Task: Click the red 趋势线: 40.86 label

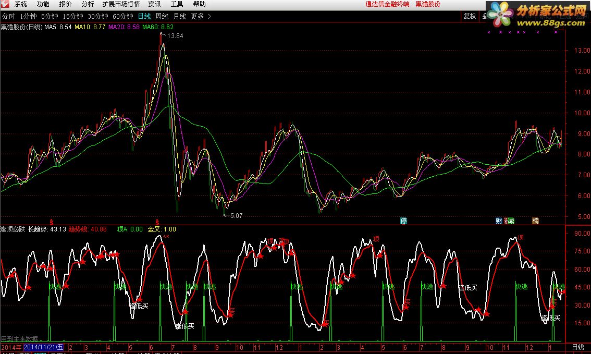Action: click(88, 229)
